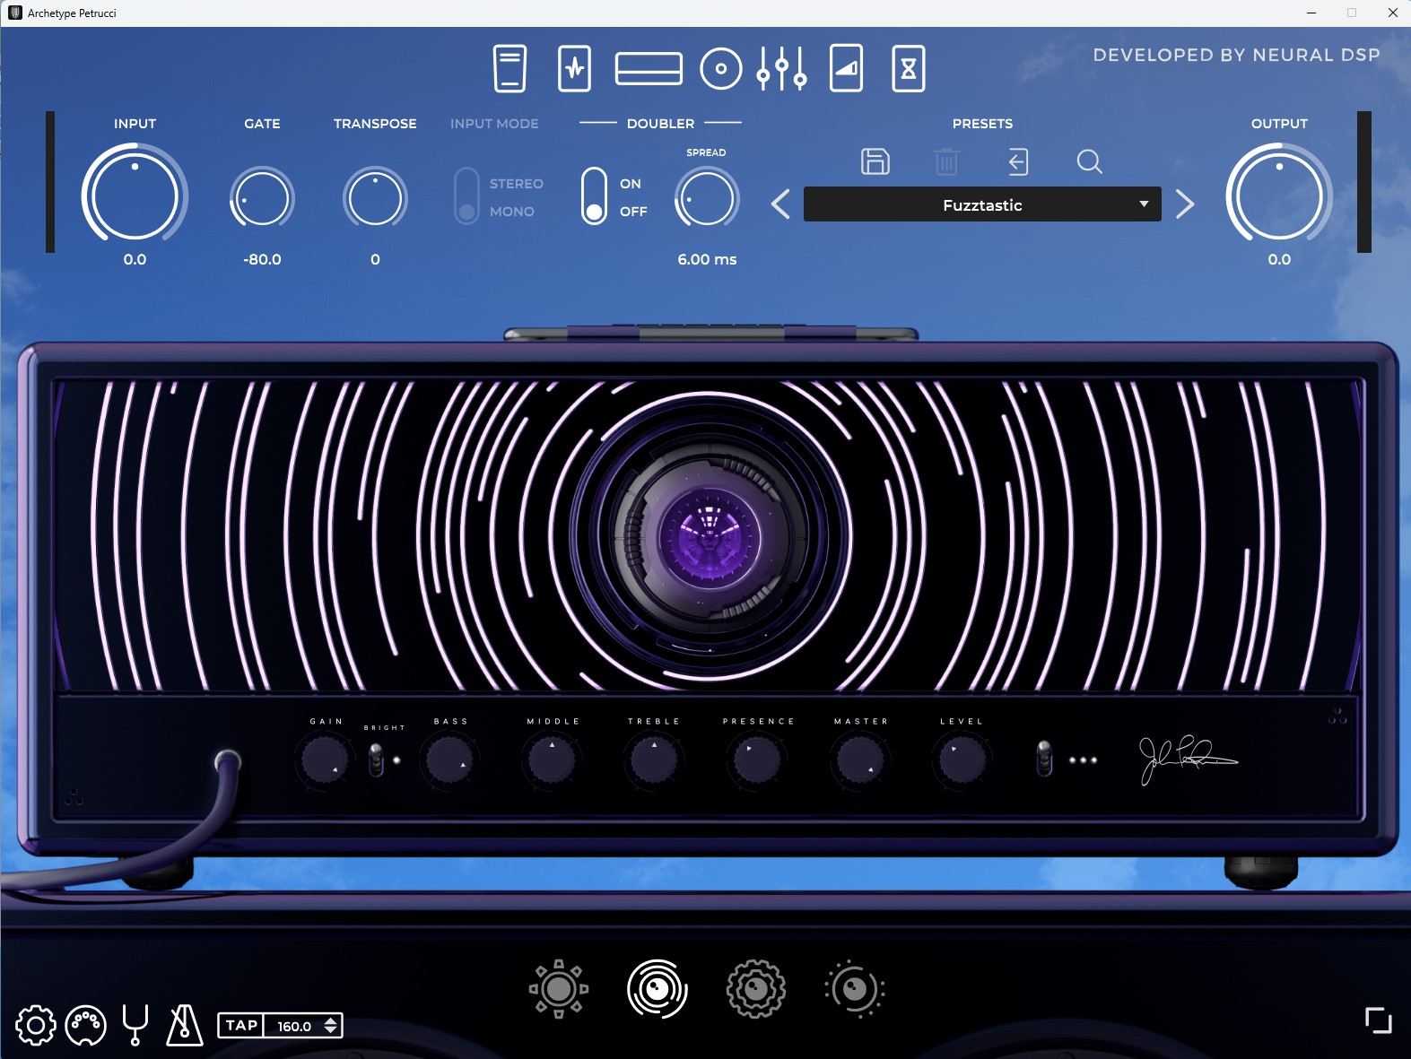
Task: Flip the BRIGHT switch on the amp
Action: pos(376,761)
